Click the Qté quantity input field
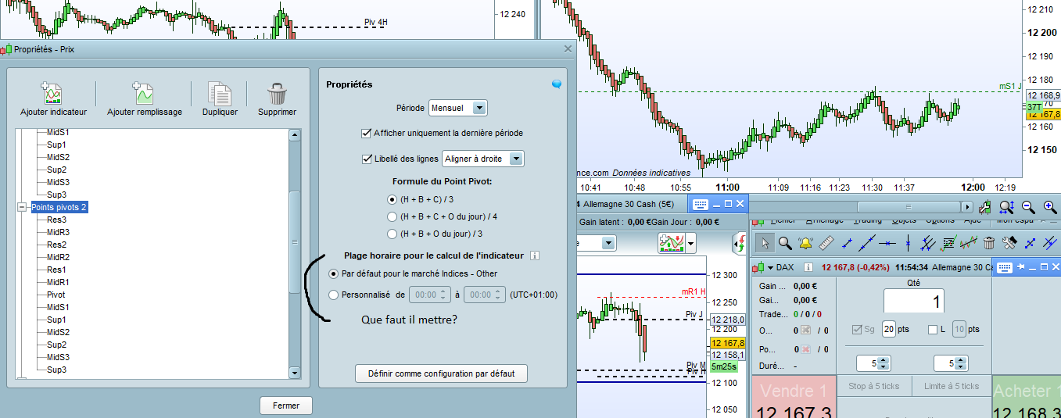 914,300
